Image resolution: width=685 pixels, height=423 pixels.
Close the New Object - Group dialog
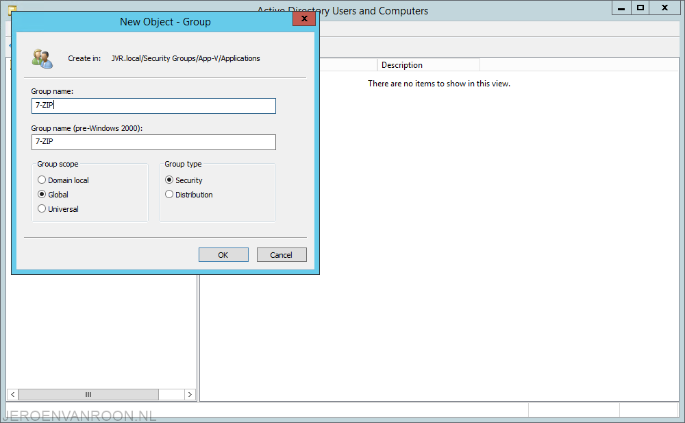click(x=304, y=19)
